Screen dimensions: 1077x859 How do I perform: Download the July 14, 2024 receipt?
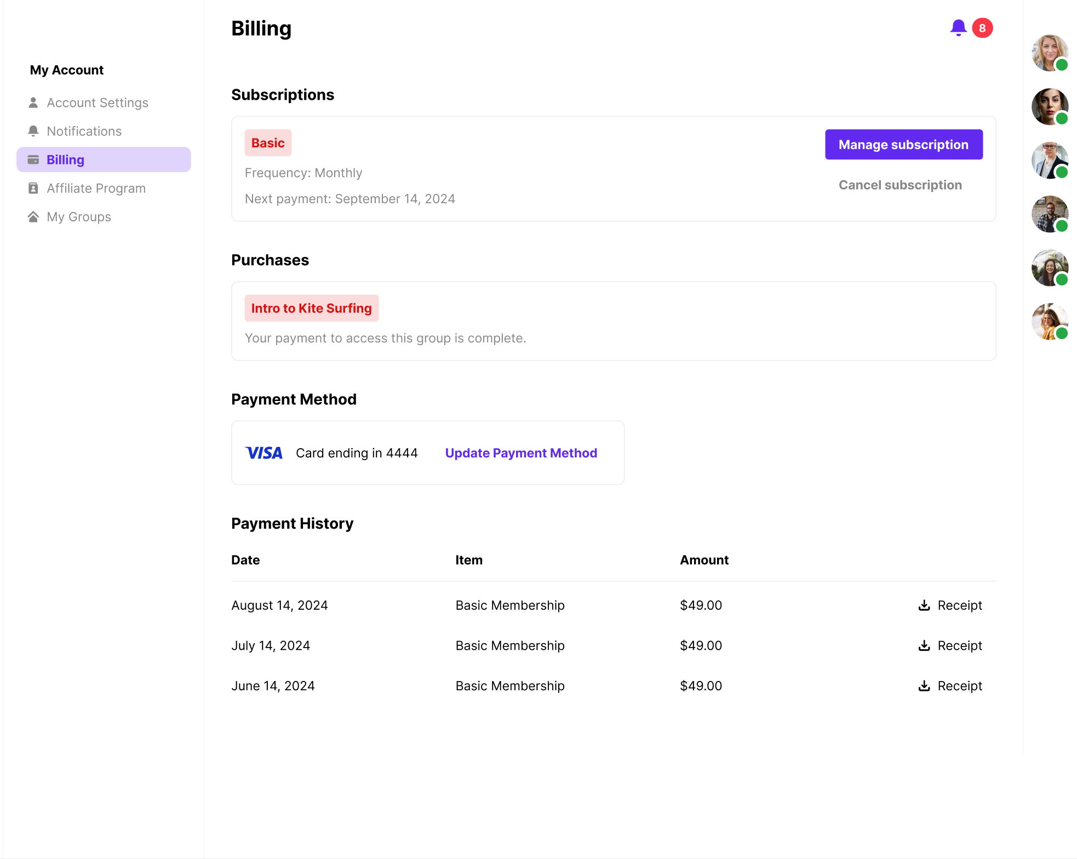(950, 645)
